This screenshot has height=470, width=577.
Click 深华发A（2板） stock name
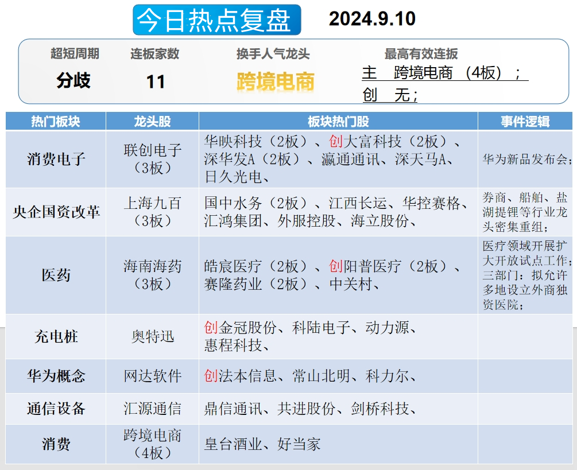point(255,159)
